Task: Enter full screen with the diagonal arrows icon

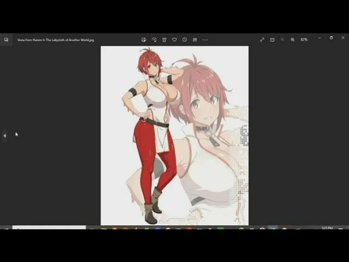Action: pyautogui.click(x=262, y=40)
